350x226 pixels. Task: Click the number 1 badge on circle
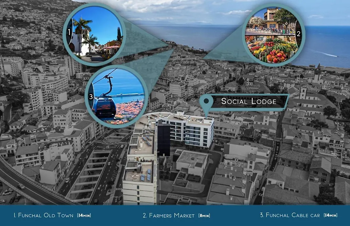[x=69, y=33]
